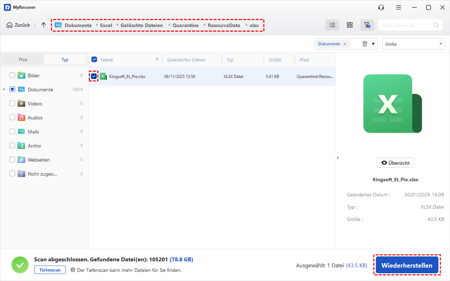Click the headset support icon
Image resolution: width=450 pixels, height=281 pixels.
(x=381, y=7)
